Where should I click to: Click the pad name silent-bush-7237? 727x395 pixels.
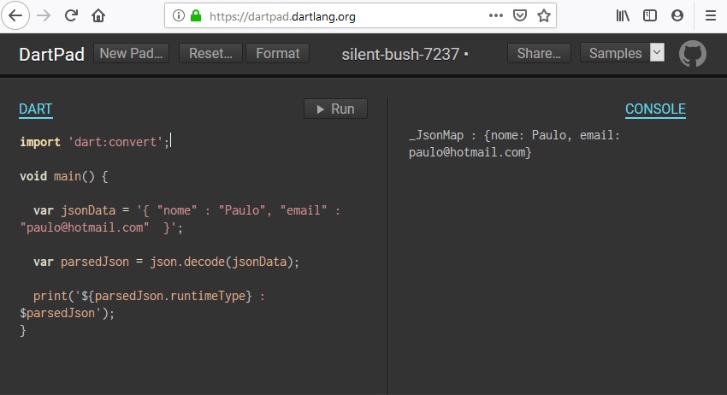(x=400, y=54)
